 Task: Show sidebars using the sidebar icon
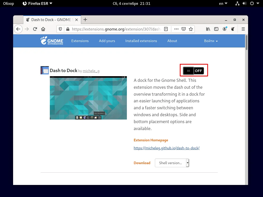pos(216,29)
